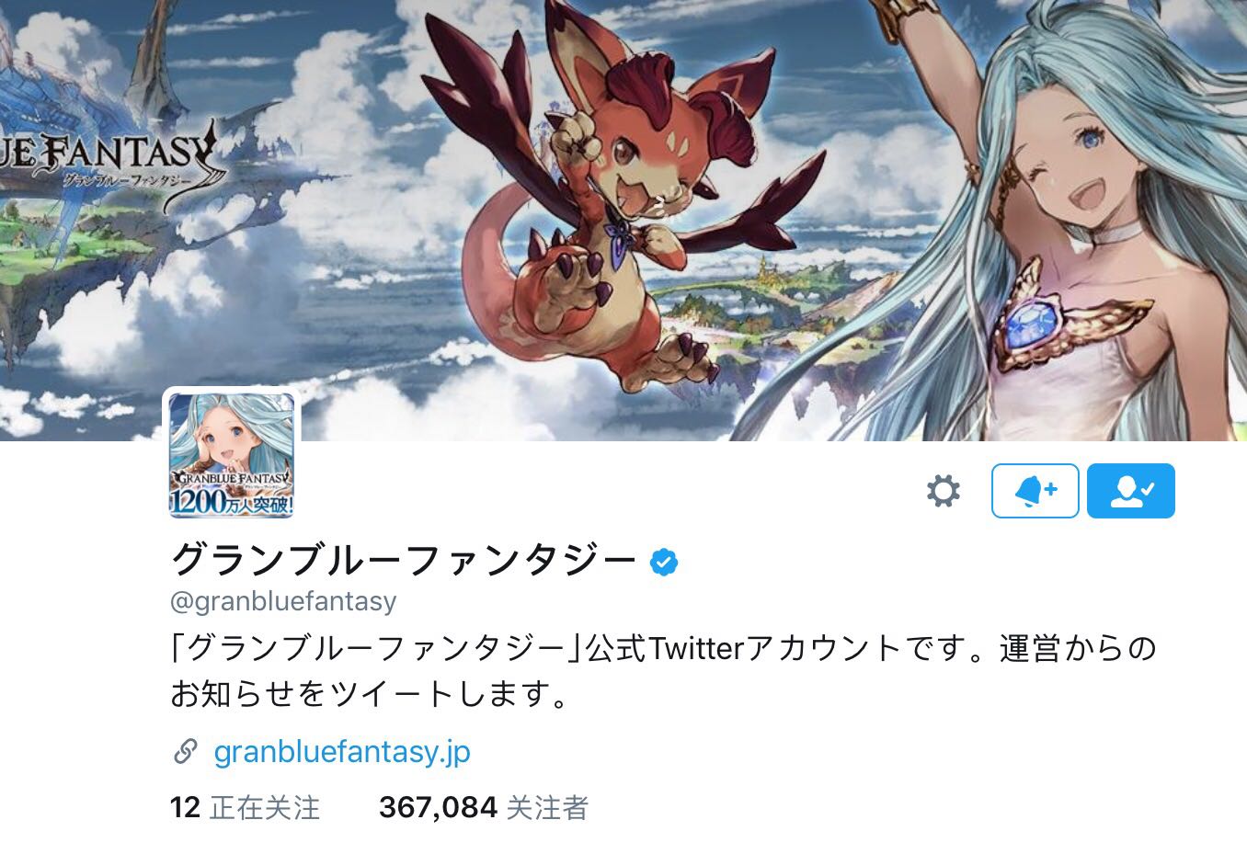
Task: View the 12 正在关注 following list
Action: [x=245, y=808]
